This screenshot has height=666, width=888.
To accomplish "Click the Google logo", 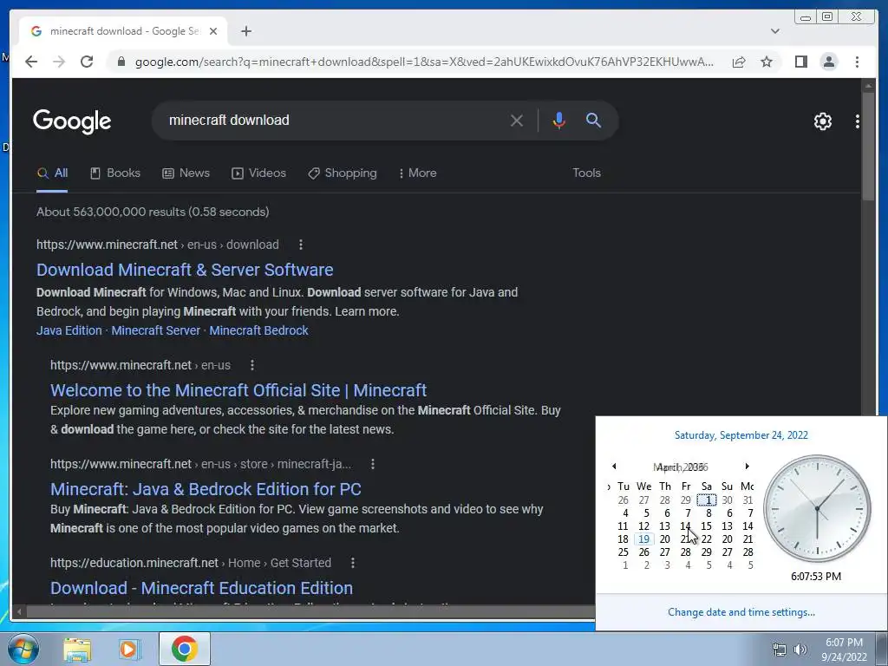I will [72, 121].
